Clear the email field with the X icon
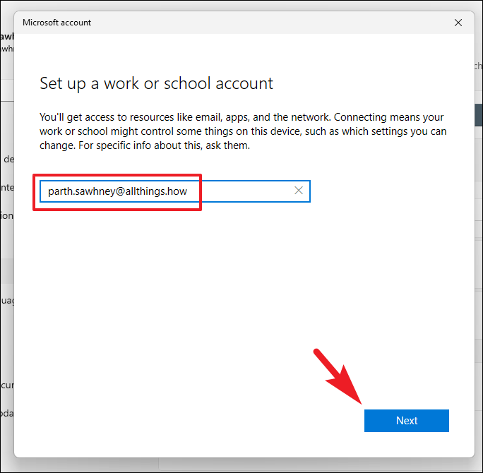The height and width of the screenshot is (473, 483). click(299, 191)
